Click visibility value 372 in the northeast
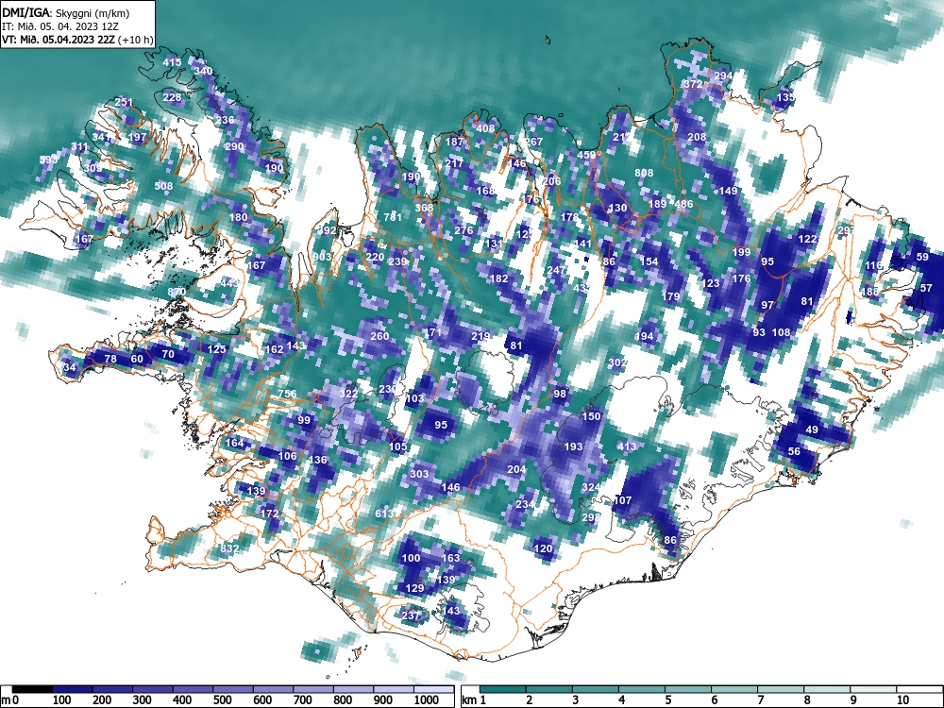944x708 pixels. tap(694, 84)
